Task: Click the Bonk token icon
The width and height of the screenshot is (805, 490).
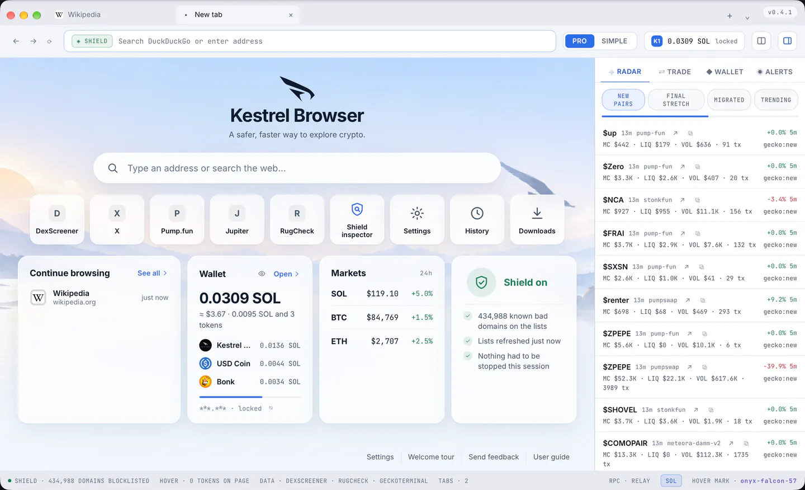Action: [x=206, y=381]
